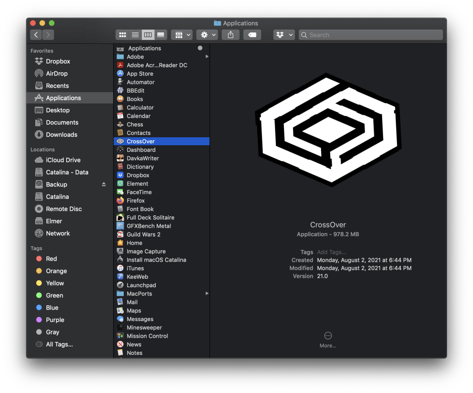Expand the Adobe folder arrow
The image size is (473, 393).
pyautogui.click(x=207, y=57)
